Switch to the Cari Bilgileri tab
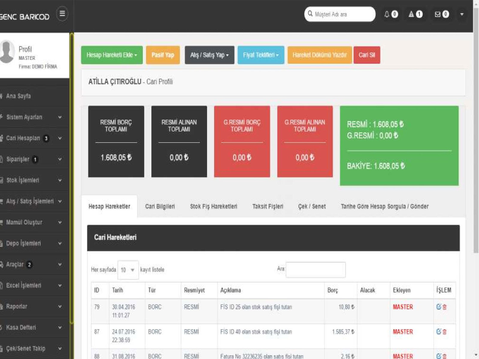The width and height of the screenshot is (479, 359). click(x=160, y=206)
